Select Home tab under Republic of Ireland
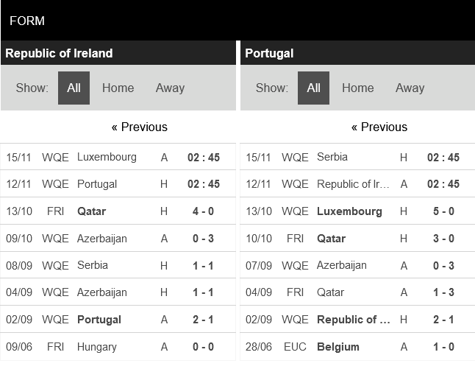The width and height of the screenshot is (475, 369). 118,88
